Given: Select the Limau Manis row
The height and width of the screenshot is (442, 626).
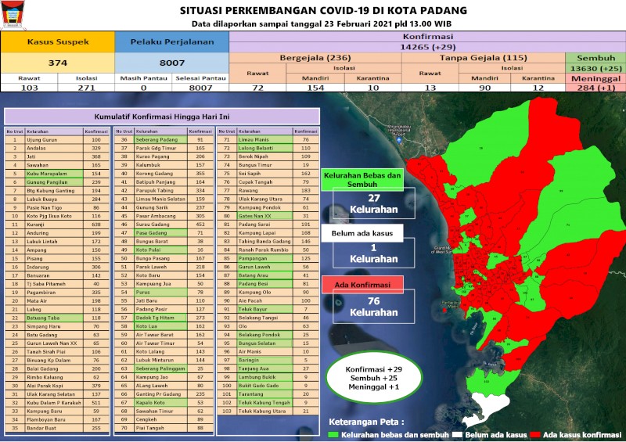Looking at the screenshot, I should [268, 140].
